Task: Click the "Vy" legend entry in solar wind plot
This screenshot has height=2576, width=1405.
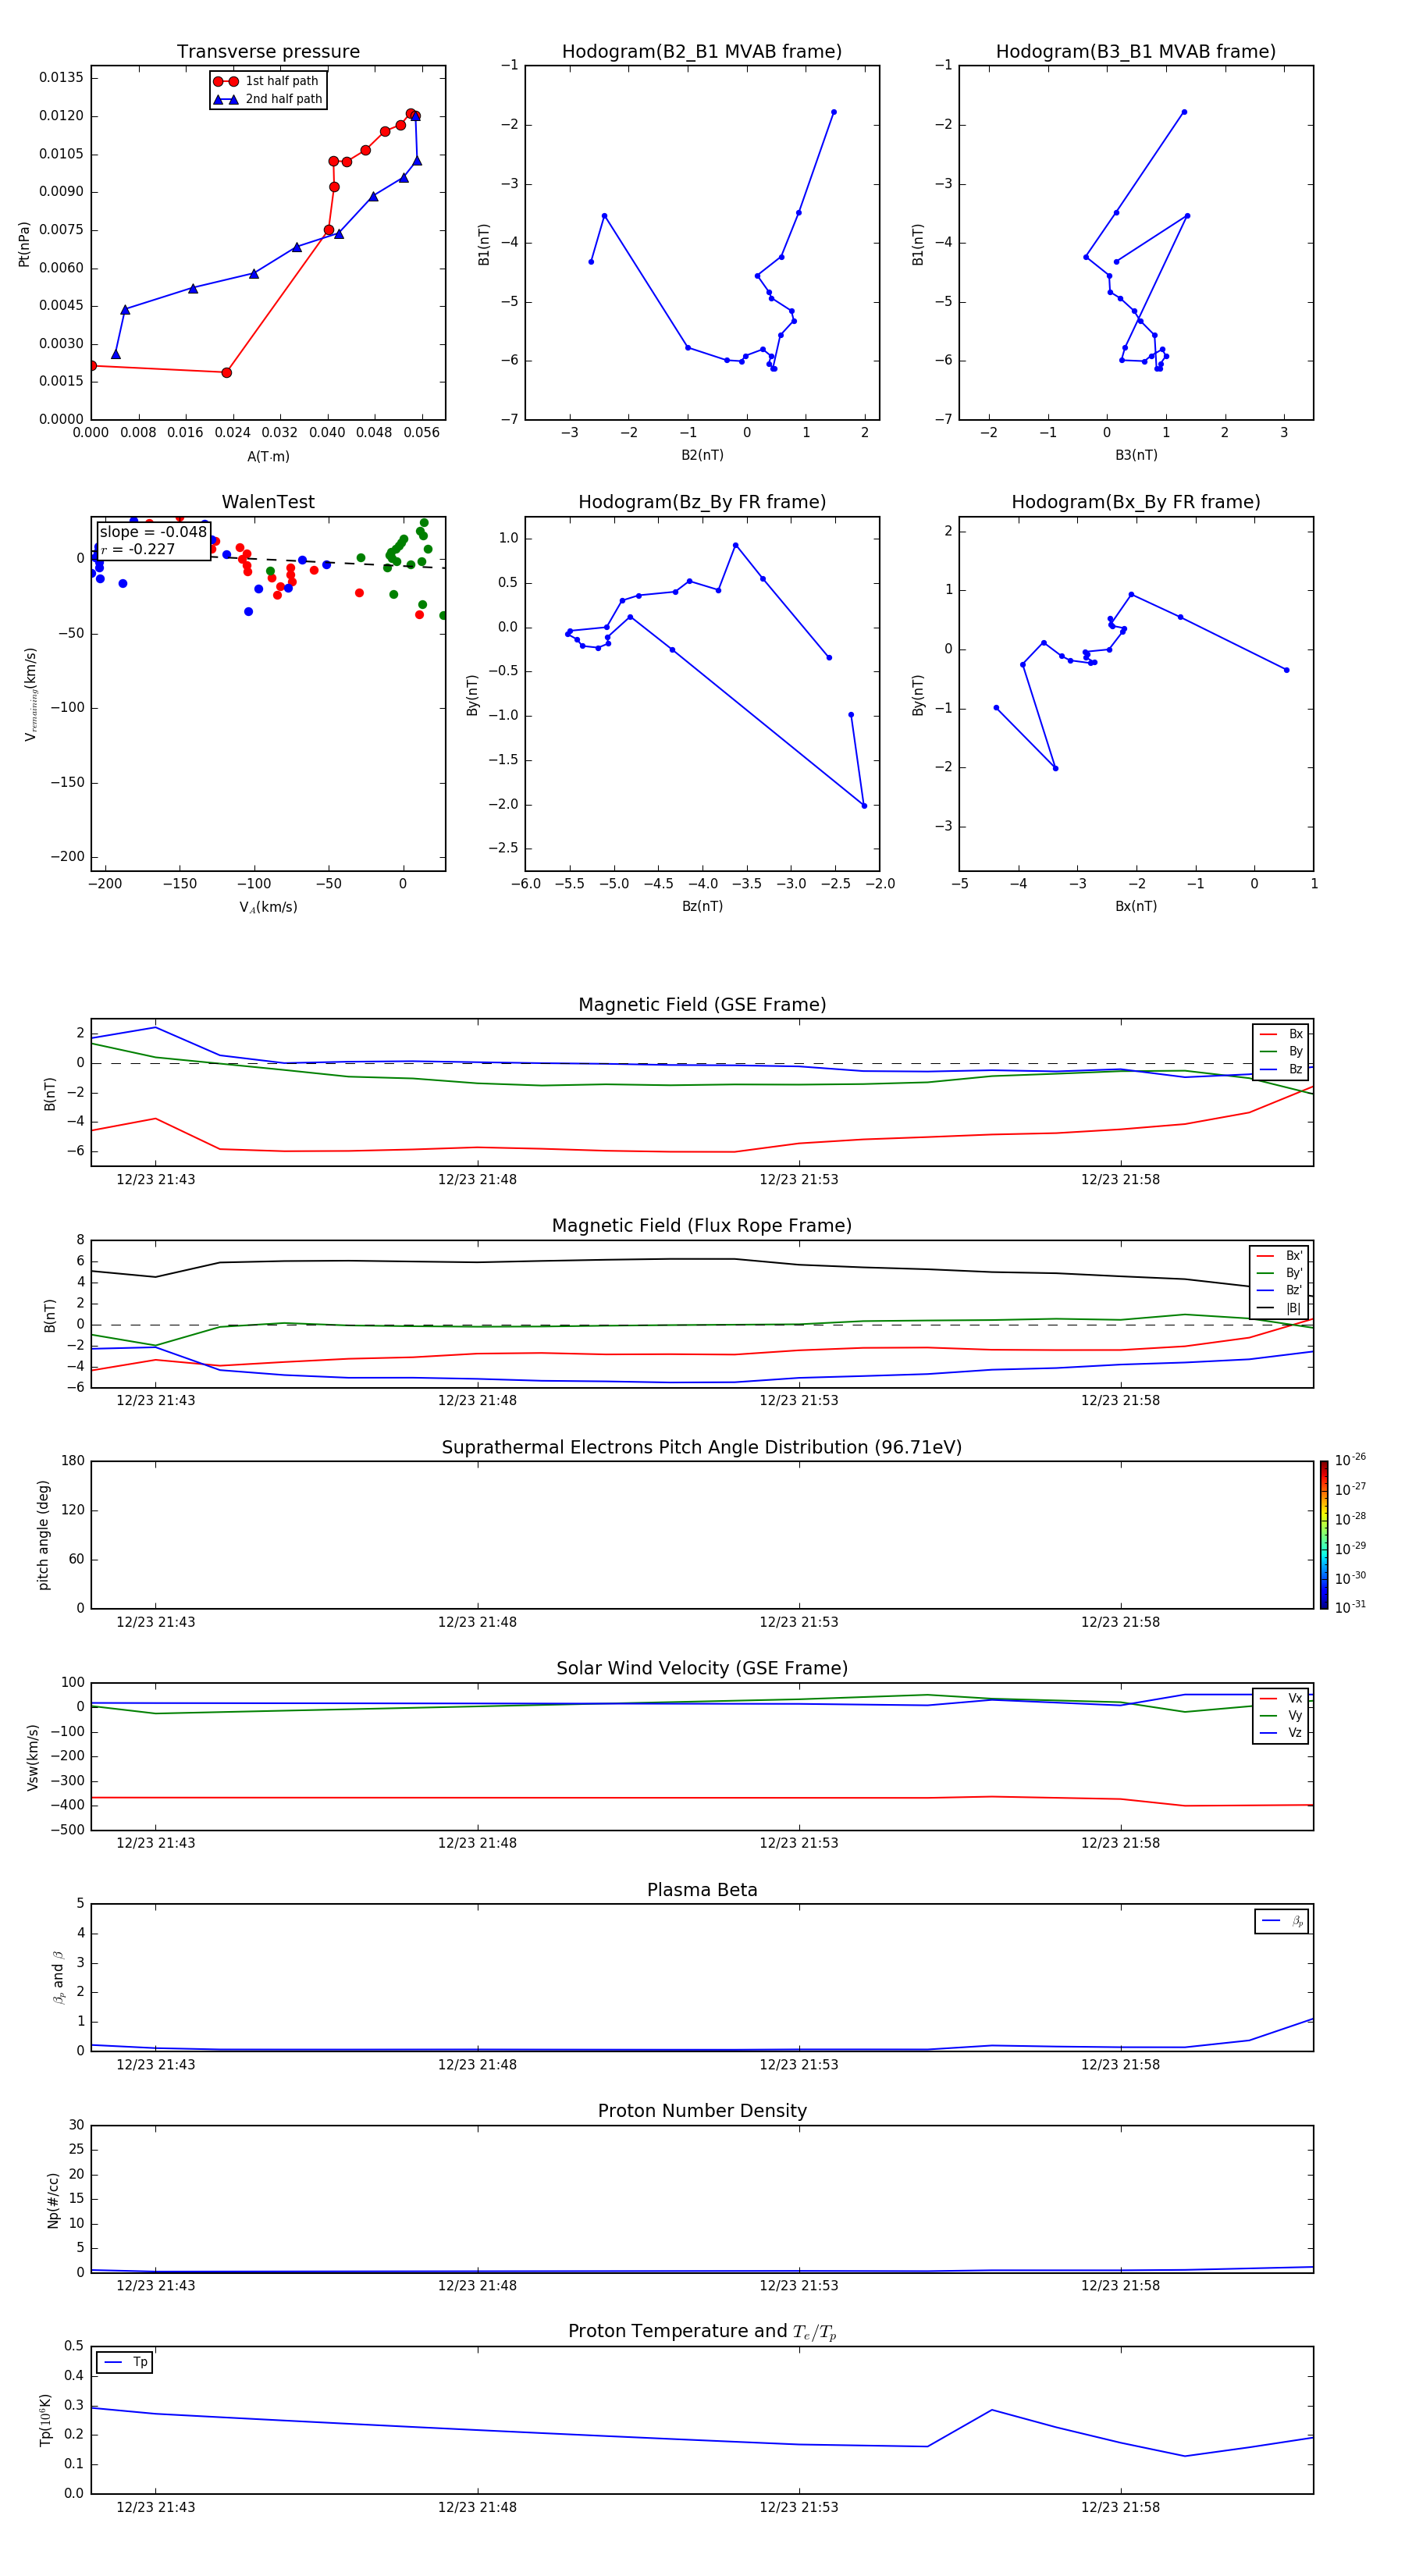Action: coord(1281,1715)
